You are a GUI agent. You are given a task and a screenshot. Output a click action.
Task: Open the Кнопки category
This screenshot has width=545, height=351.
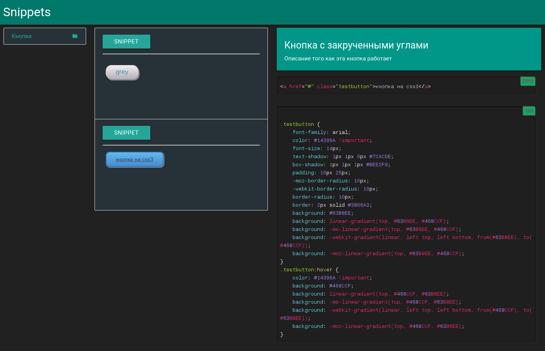45,36
